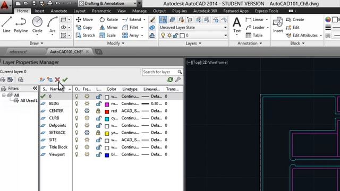This screenshot has width=340, height=191.
Task: Click Edit Attributes
Action: point(302,36)
